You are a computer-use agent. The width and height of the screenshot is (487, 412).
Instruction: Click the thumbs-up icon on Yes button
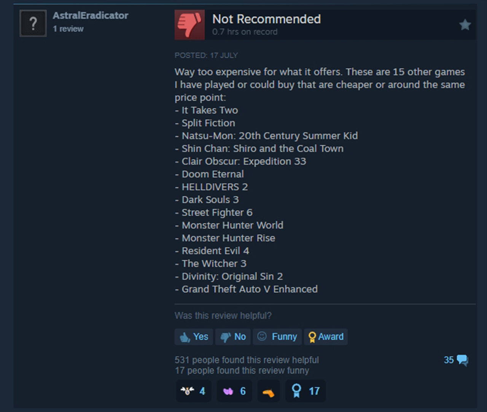coord(185,337)
